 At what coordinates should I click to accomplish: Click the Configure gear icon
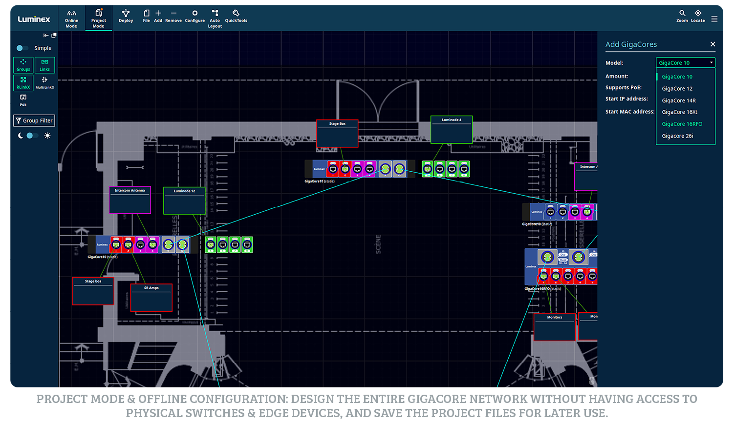pos(194,16)
